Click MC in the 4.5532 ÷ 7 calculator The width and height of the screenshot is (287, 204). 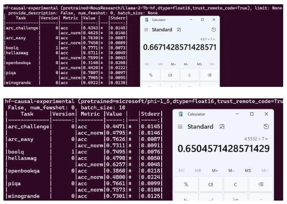182,170
